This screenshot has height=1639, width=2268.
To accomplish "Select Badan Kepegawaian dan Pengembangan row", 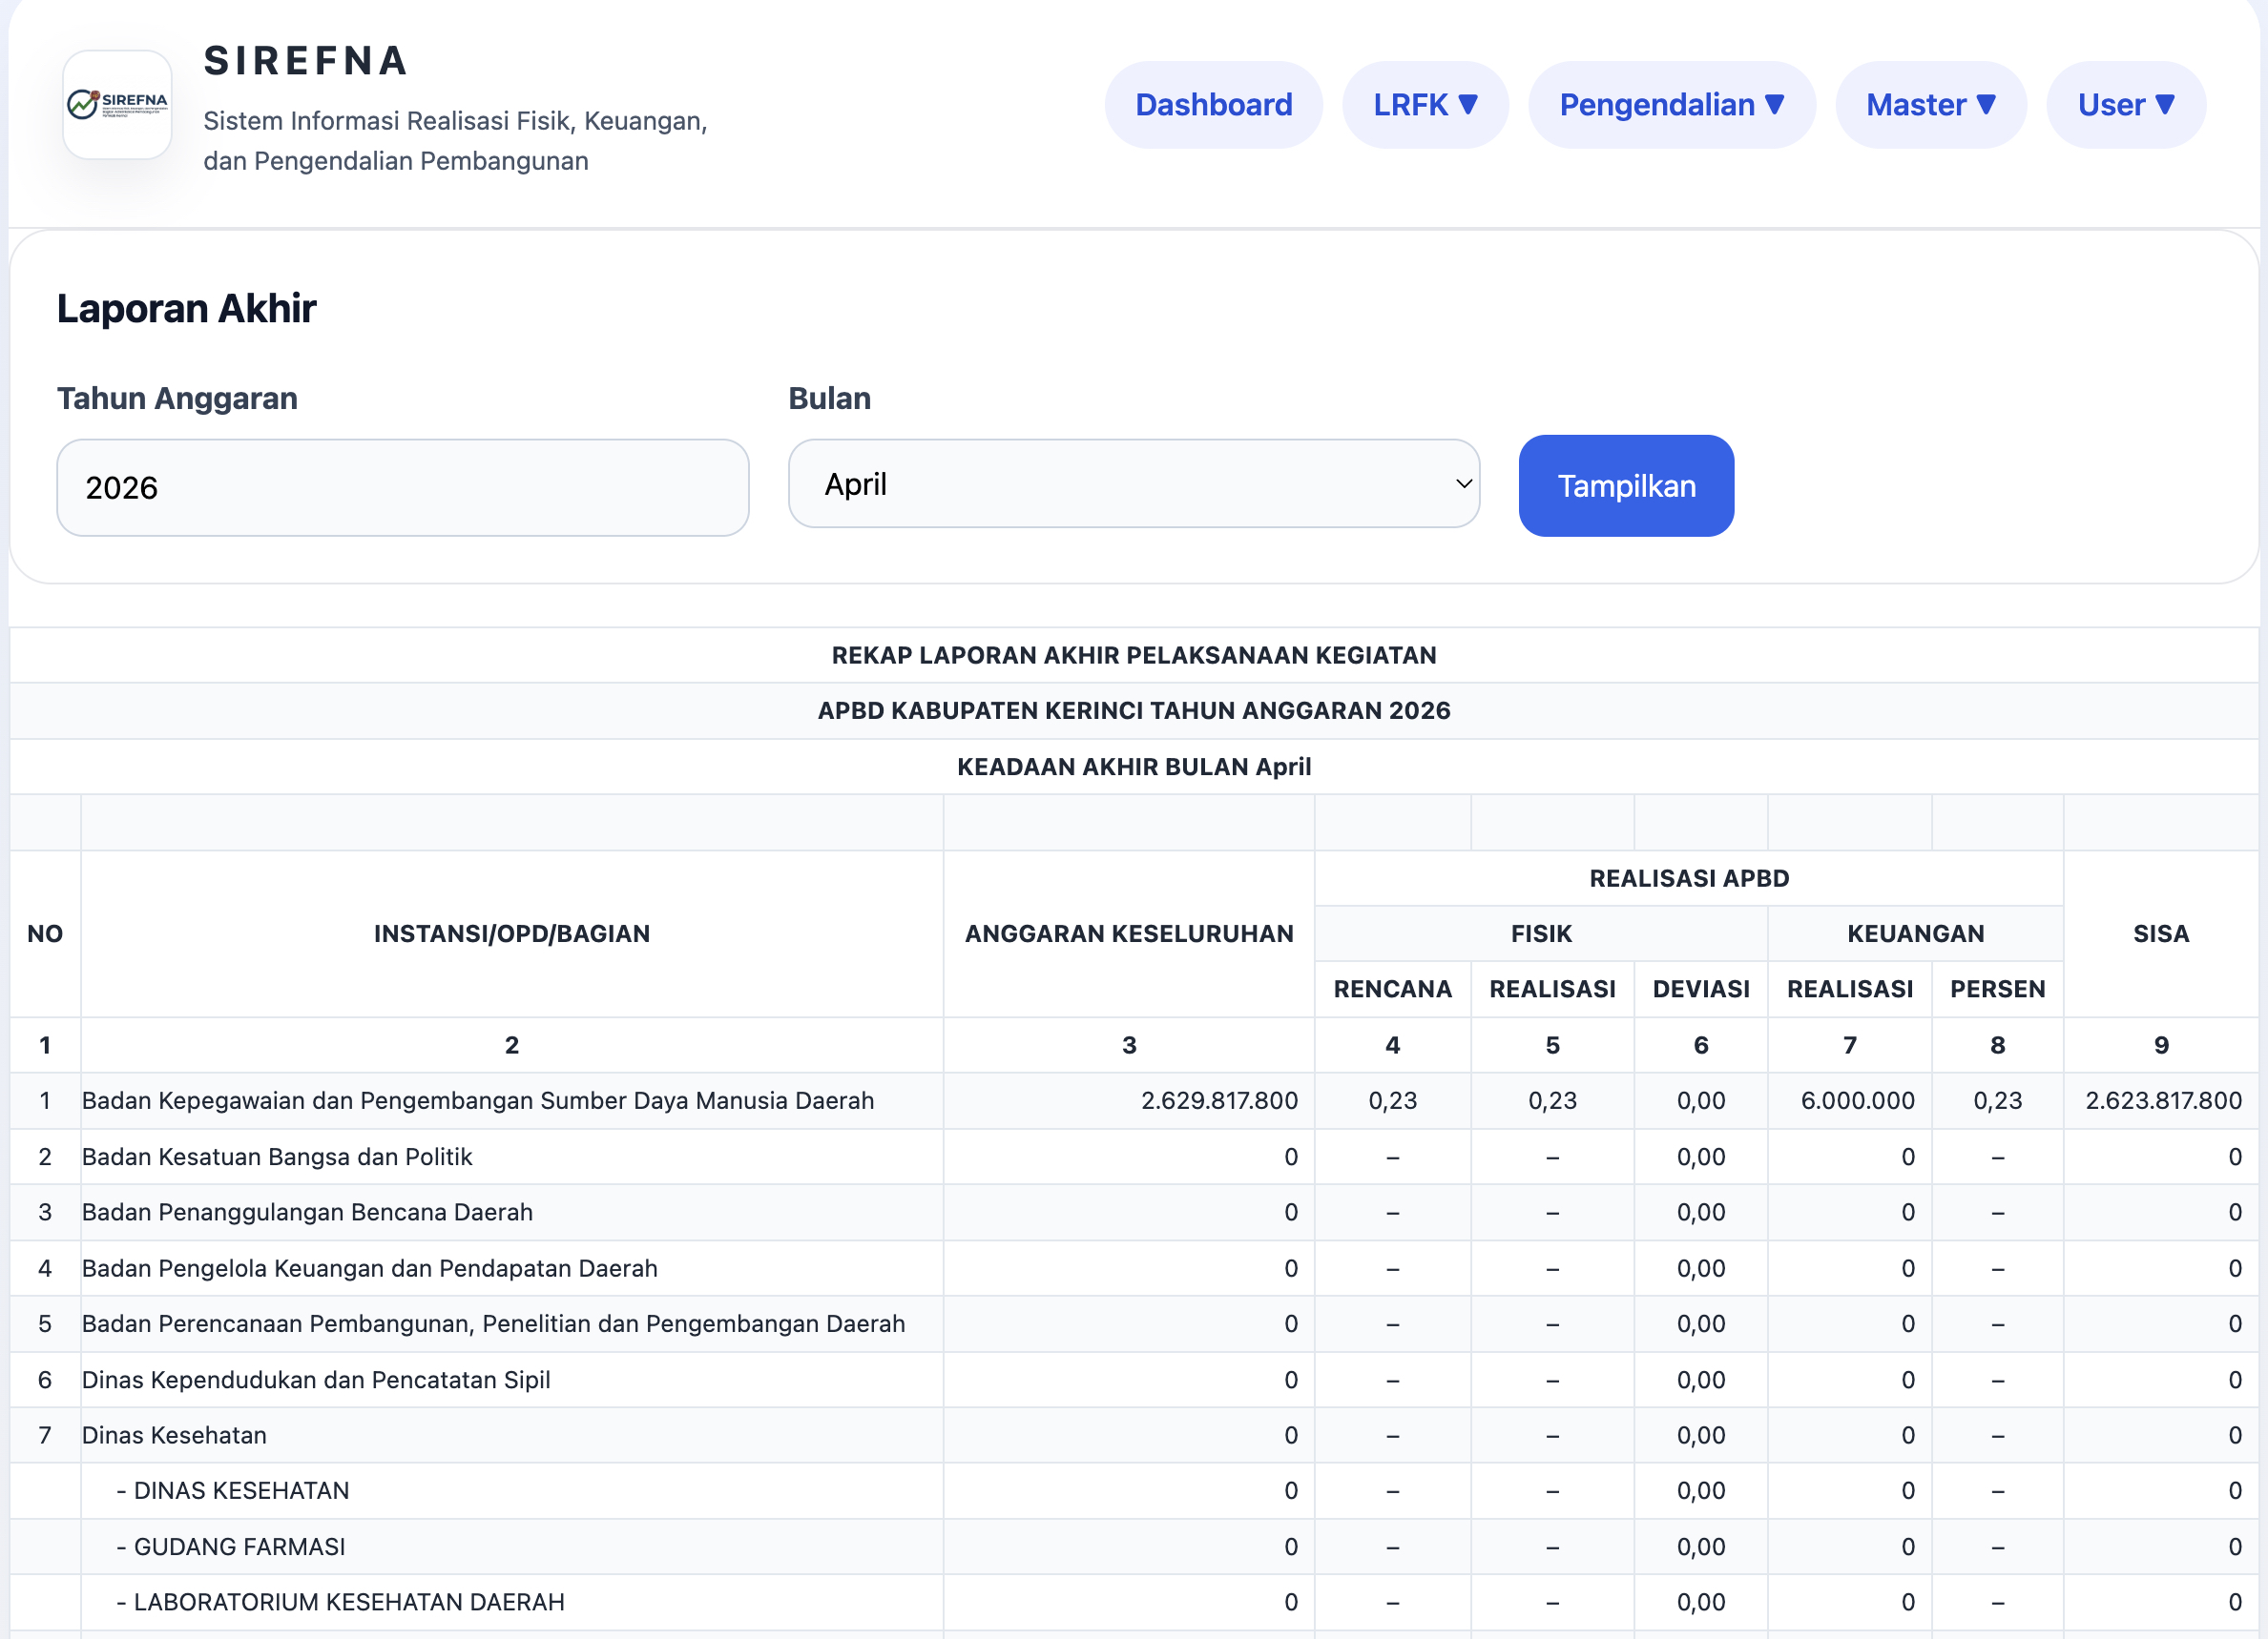I will pos(478,1100).
